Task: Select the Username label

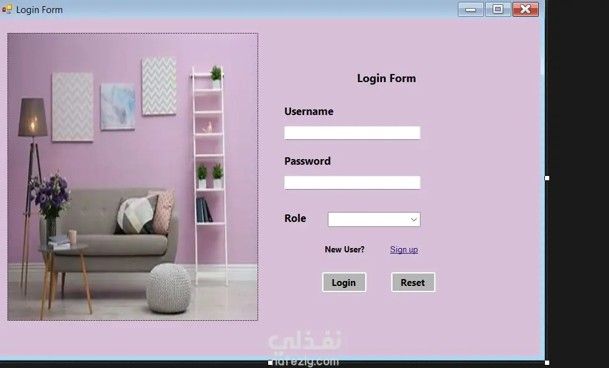Action: click(309, 111)
